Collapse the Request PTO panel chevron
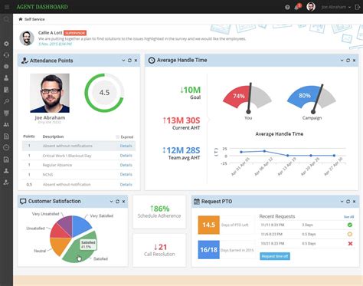 point(342,202)
